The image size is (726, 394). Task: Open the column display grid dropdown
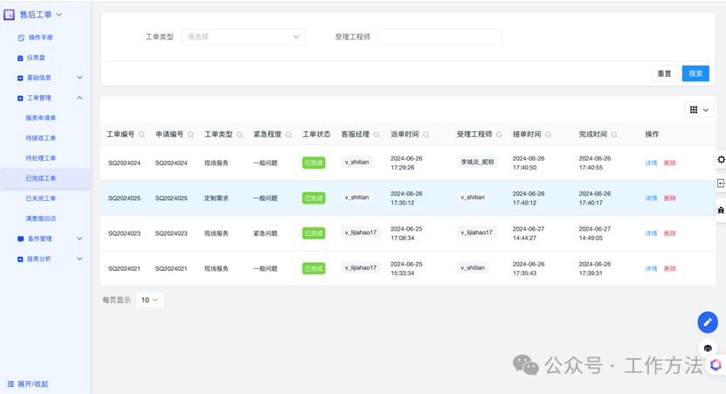pos(699,110)
